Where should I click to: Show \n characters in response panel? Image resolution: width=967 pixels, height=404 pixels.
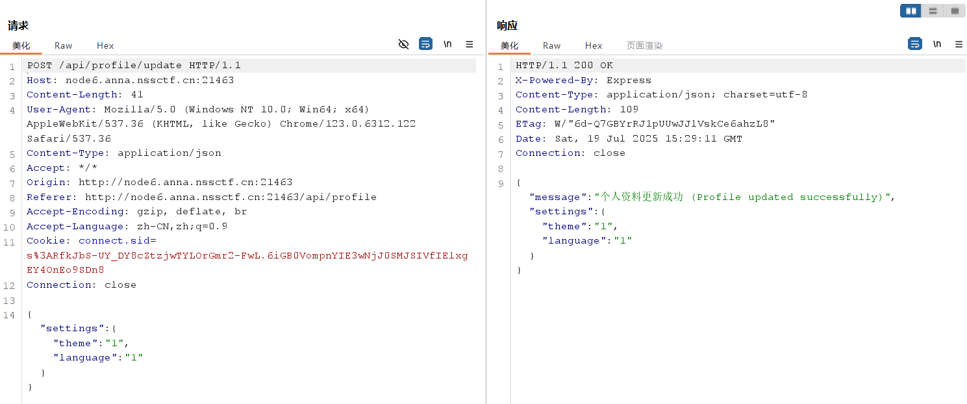tap(936, 44)
